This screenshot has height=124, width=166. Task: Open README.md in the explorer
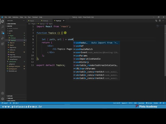pos(16,71)
